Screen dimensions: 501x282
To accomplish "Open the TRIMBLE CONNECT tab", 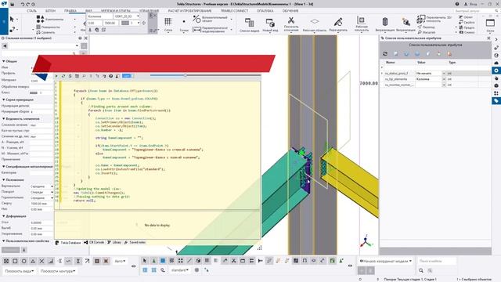I will click(234, 10).
